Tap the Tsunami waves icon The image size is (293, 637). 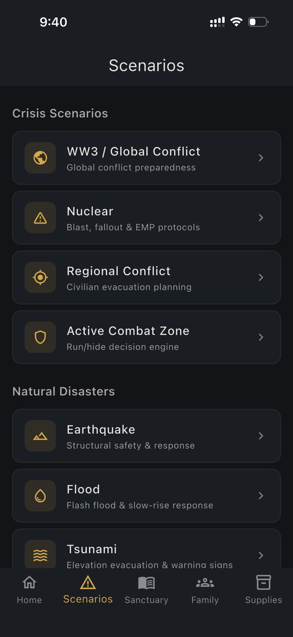tap(40, 555)
